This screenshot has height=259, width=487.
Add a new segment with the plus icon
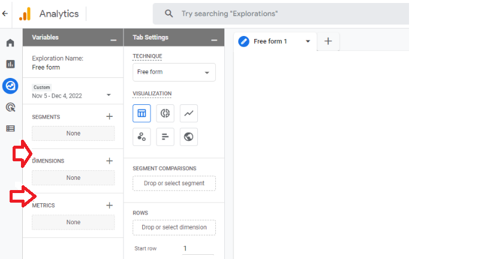pos(109,116)
